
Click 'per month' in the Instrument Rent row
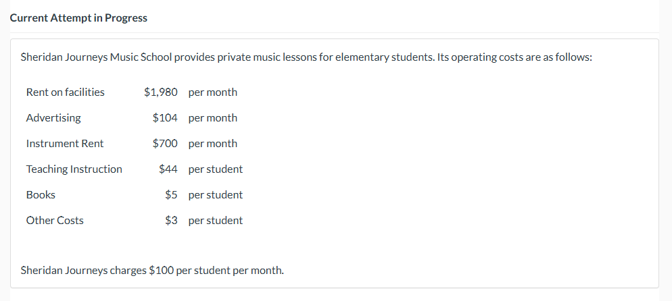(x=213, y=143)
